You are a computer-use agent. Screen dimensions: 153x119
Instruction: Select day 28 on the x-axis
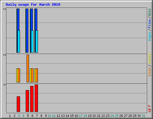(130, 116)
